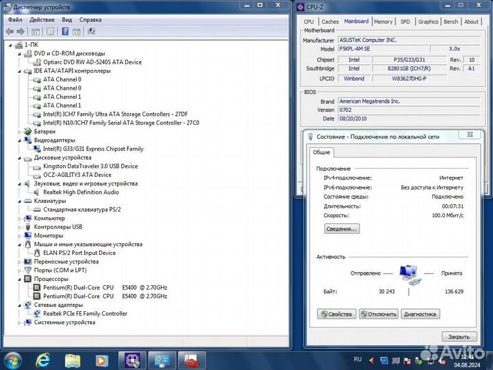Click the Диагностика button
Screen dimensions: 493x370
pyautogui.click(x=420, y=314)
